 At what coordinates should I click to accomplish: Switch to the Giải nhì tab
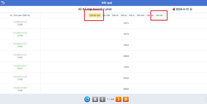pyautogui.click(x=115, y=15)
